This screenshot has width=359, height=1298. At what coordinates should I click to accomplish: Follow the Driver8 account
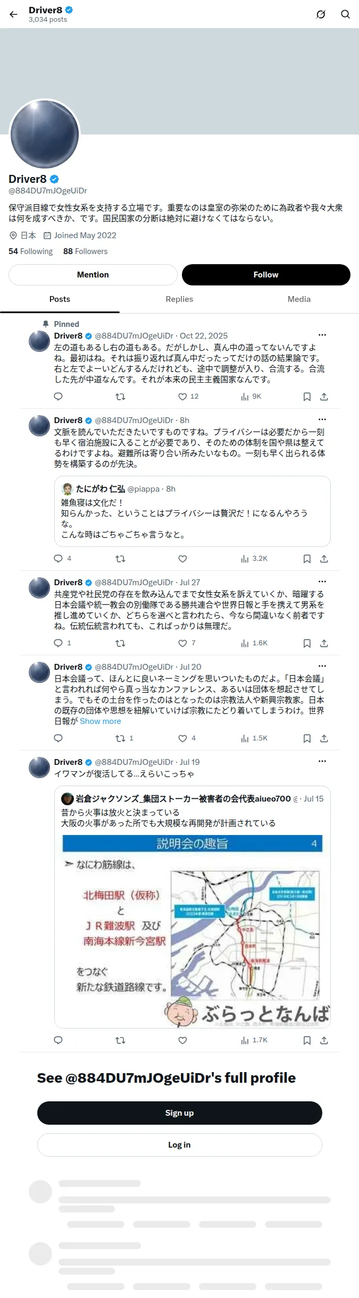pos(266,275)
